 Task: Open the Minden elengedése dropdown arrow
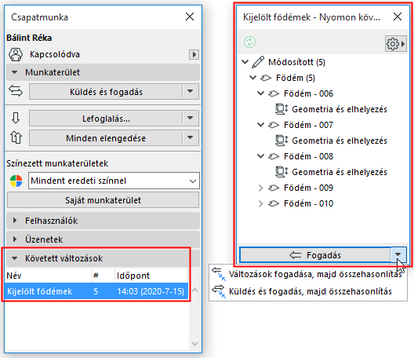191,137
